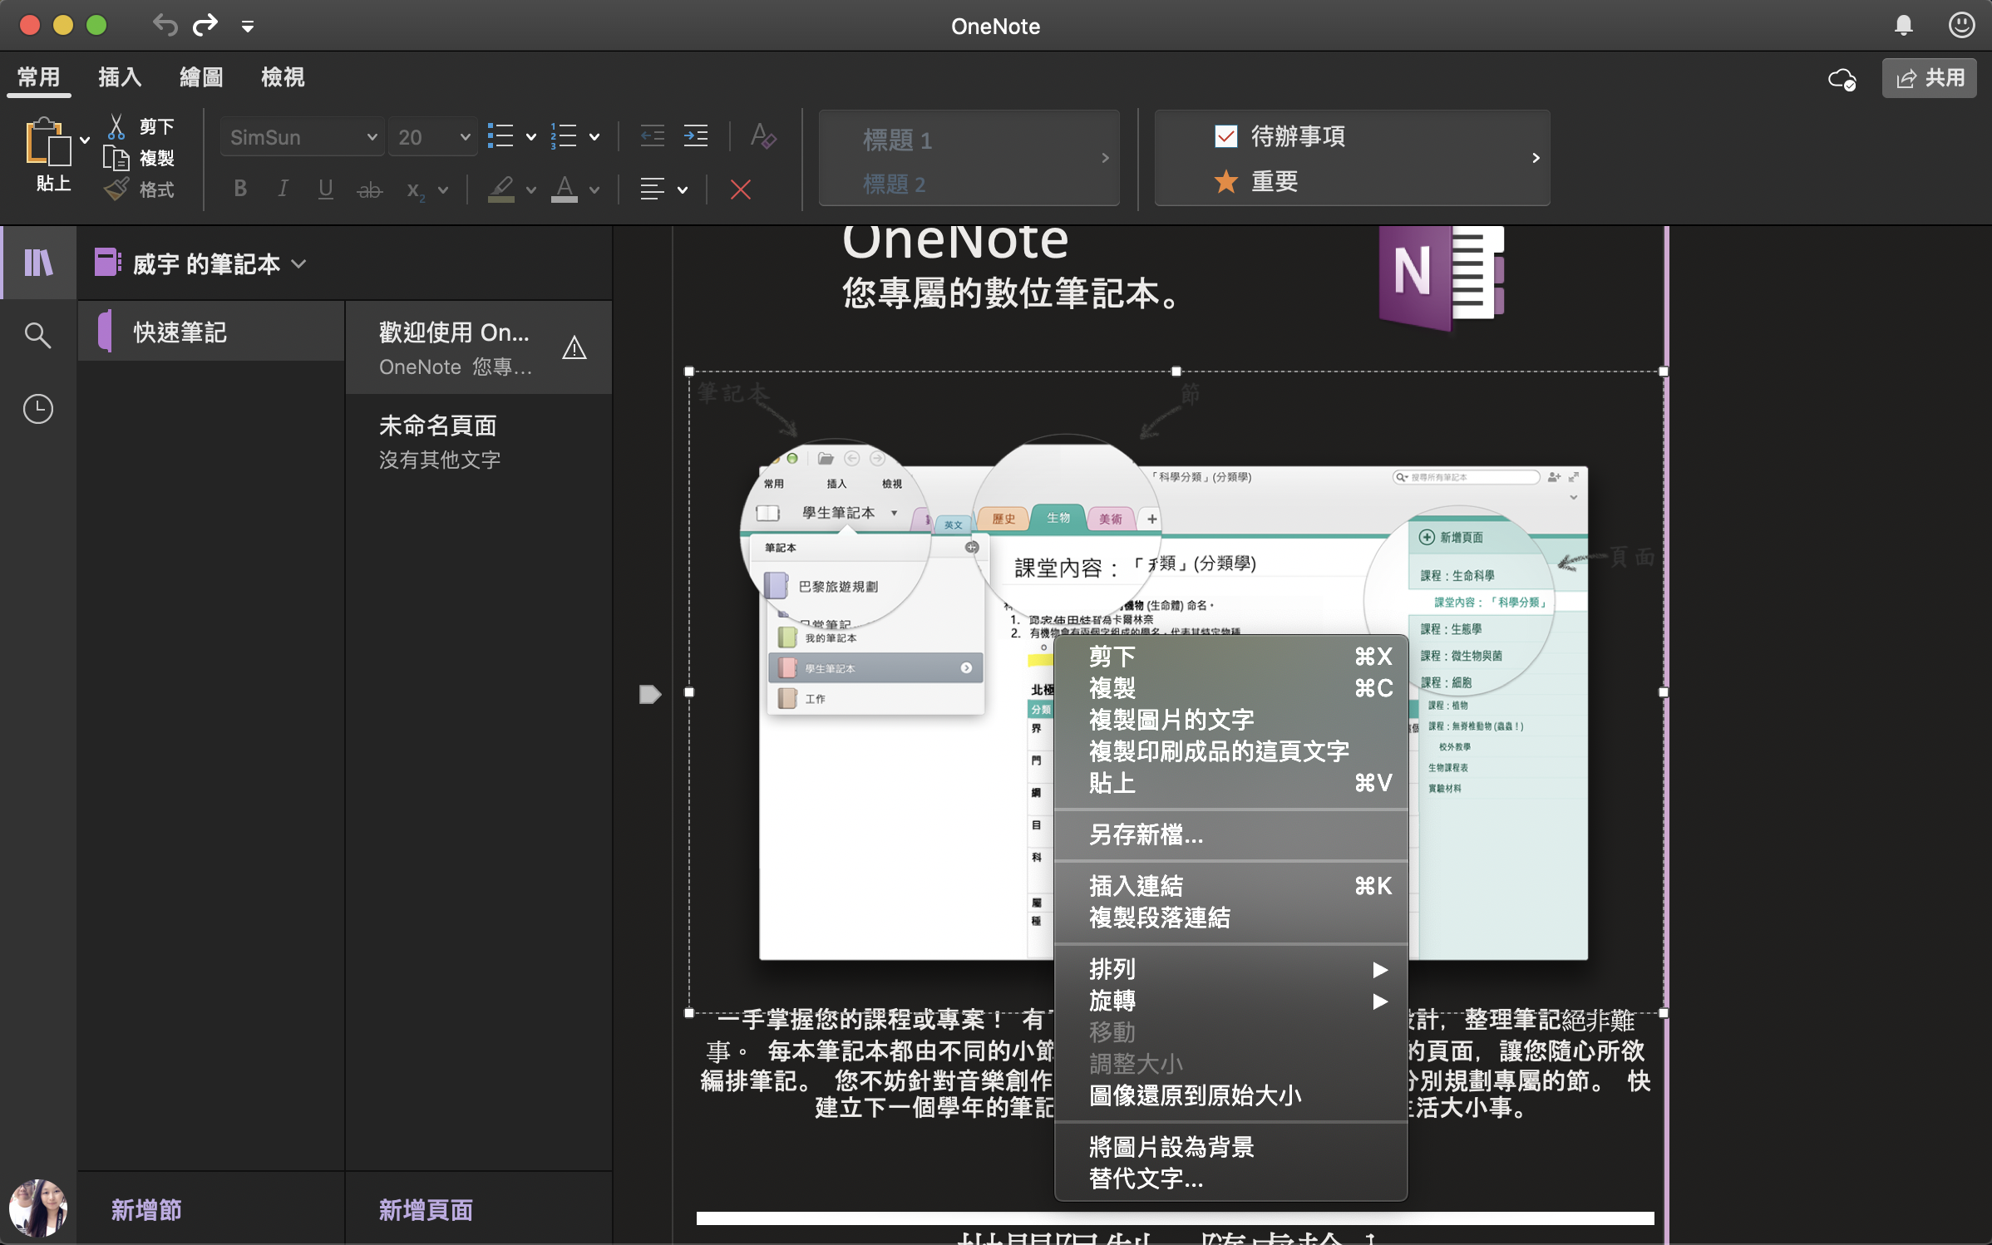Increase the paragraph indent
Screen dimensions: 1992x1245
[696, 136]
